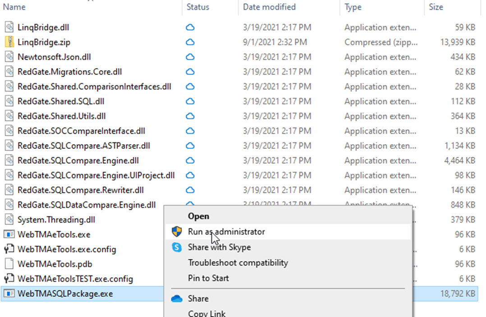This screenshot has height=317, width=486.
Task: Select Copy Link in context menu
Action: (206, 313)
